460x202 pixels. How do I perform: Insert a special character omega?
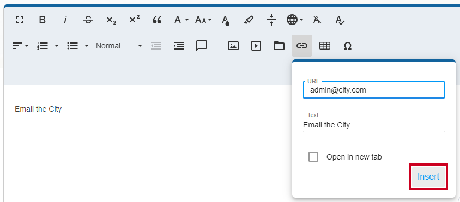coord(347,46)
